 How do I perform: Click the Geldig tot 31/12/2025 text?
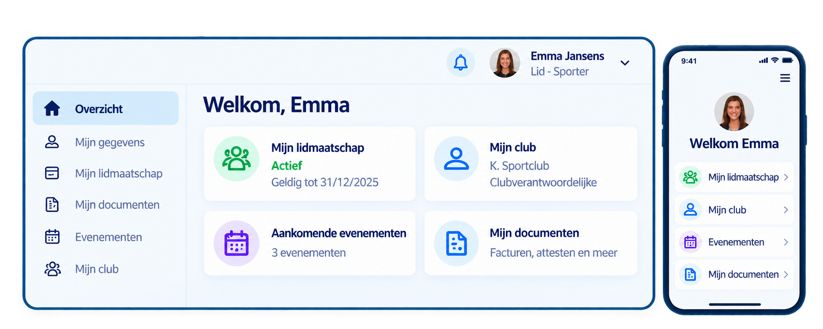tap(325, 182)
